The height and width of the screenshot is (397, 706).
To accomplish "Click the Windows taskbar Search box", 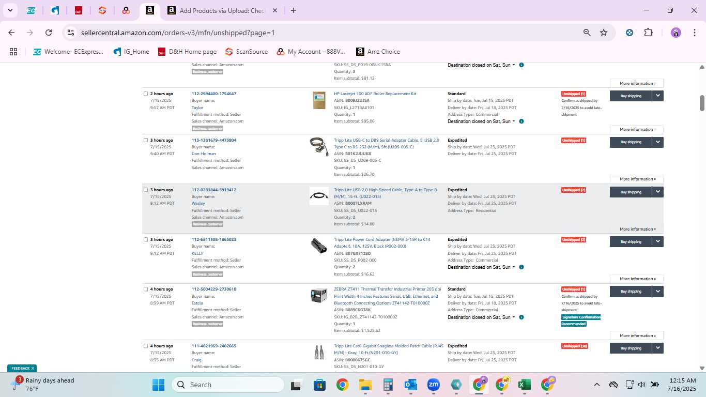I will tap(227, 385).
